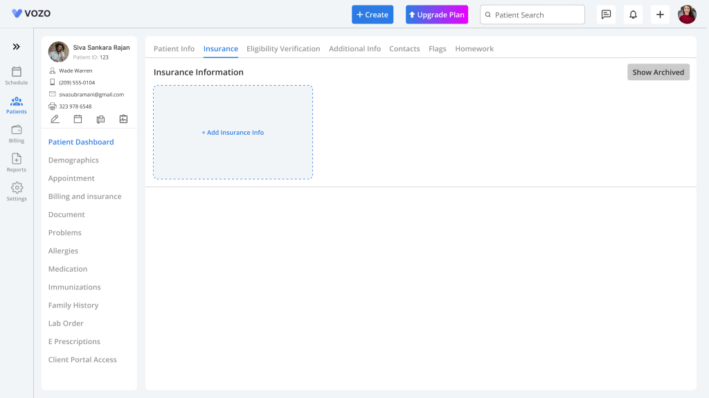
Task: Open Document in patient menu
Action: tap(66, 214)
